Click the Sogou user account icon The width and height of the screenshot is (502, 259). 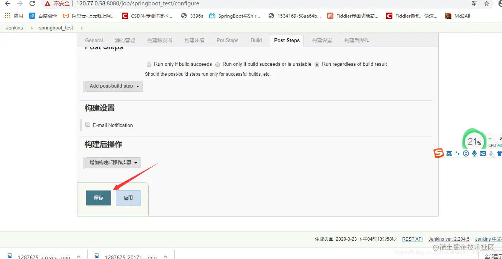tap(492, 153)
